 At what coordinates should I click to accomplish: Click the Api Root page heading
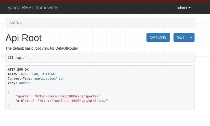click(24, 38)
